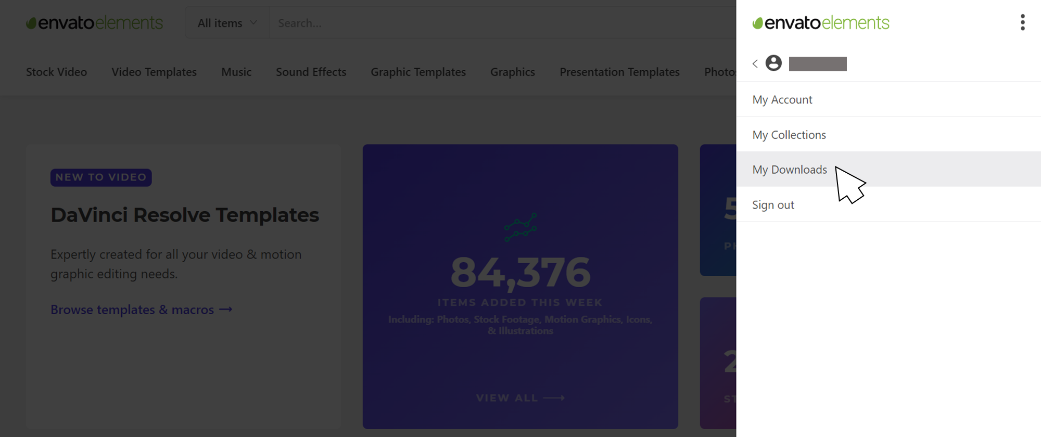Click the arrow beside VIEW ALL
Screen dimensions: 1041x437
[554, 398]
